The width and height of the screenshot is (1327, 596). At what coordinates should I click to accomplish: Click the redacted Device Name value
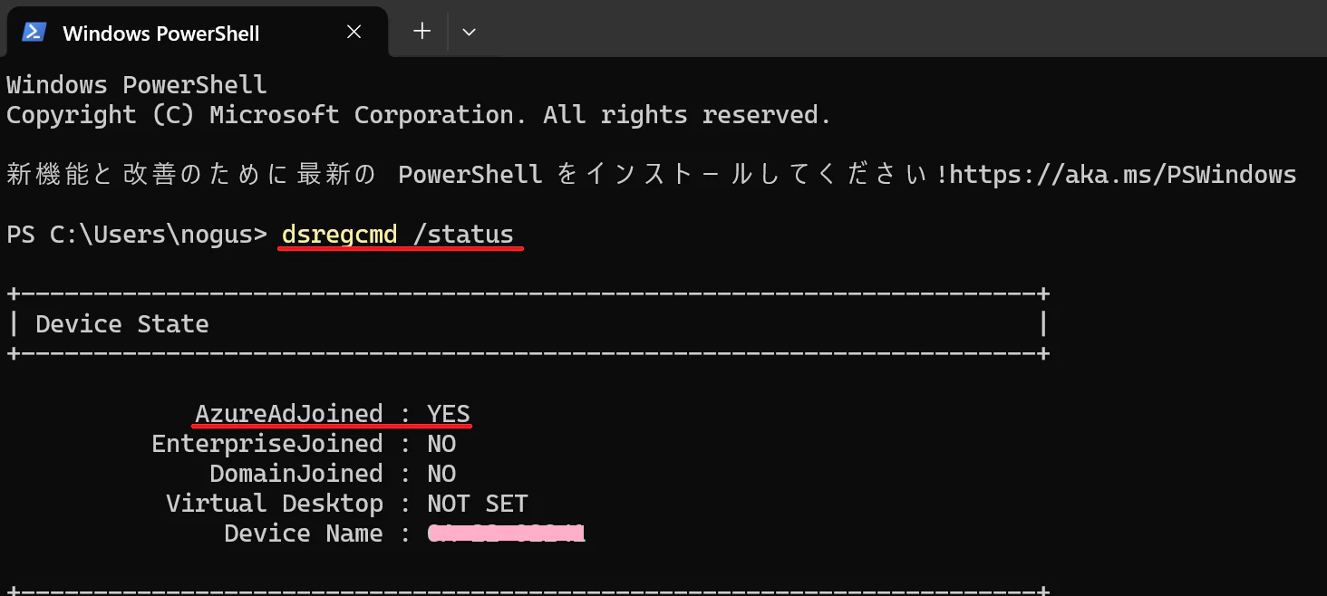coord(506,534)
